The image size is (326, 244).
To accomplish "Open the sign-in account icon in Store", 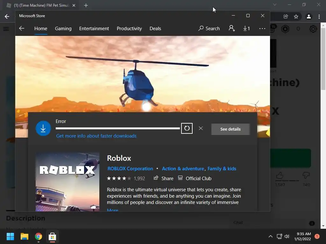I will 232,28.
